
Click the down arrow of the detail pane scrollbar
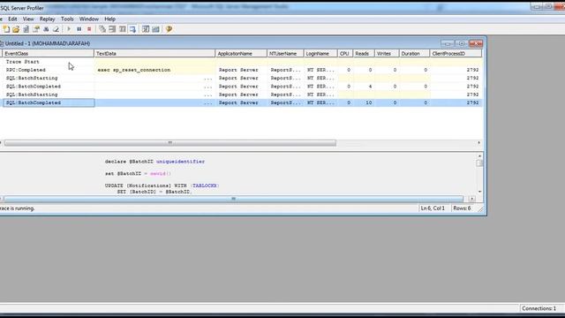pyautogui.click(x=479, y=192)
